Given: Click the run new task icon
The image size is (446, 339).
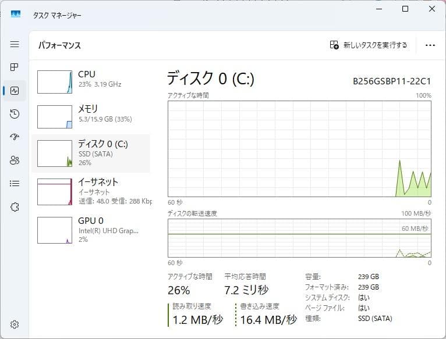Looking at the screenshot, I should tap(334, 45).
